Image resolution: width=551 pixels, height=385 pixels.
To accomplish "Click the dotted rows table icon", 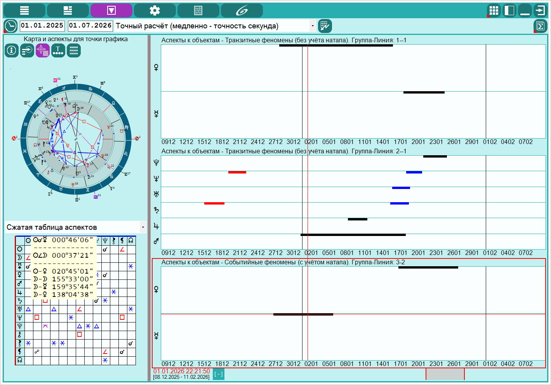I will pos(74,50).
